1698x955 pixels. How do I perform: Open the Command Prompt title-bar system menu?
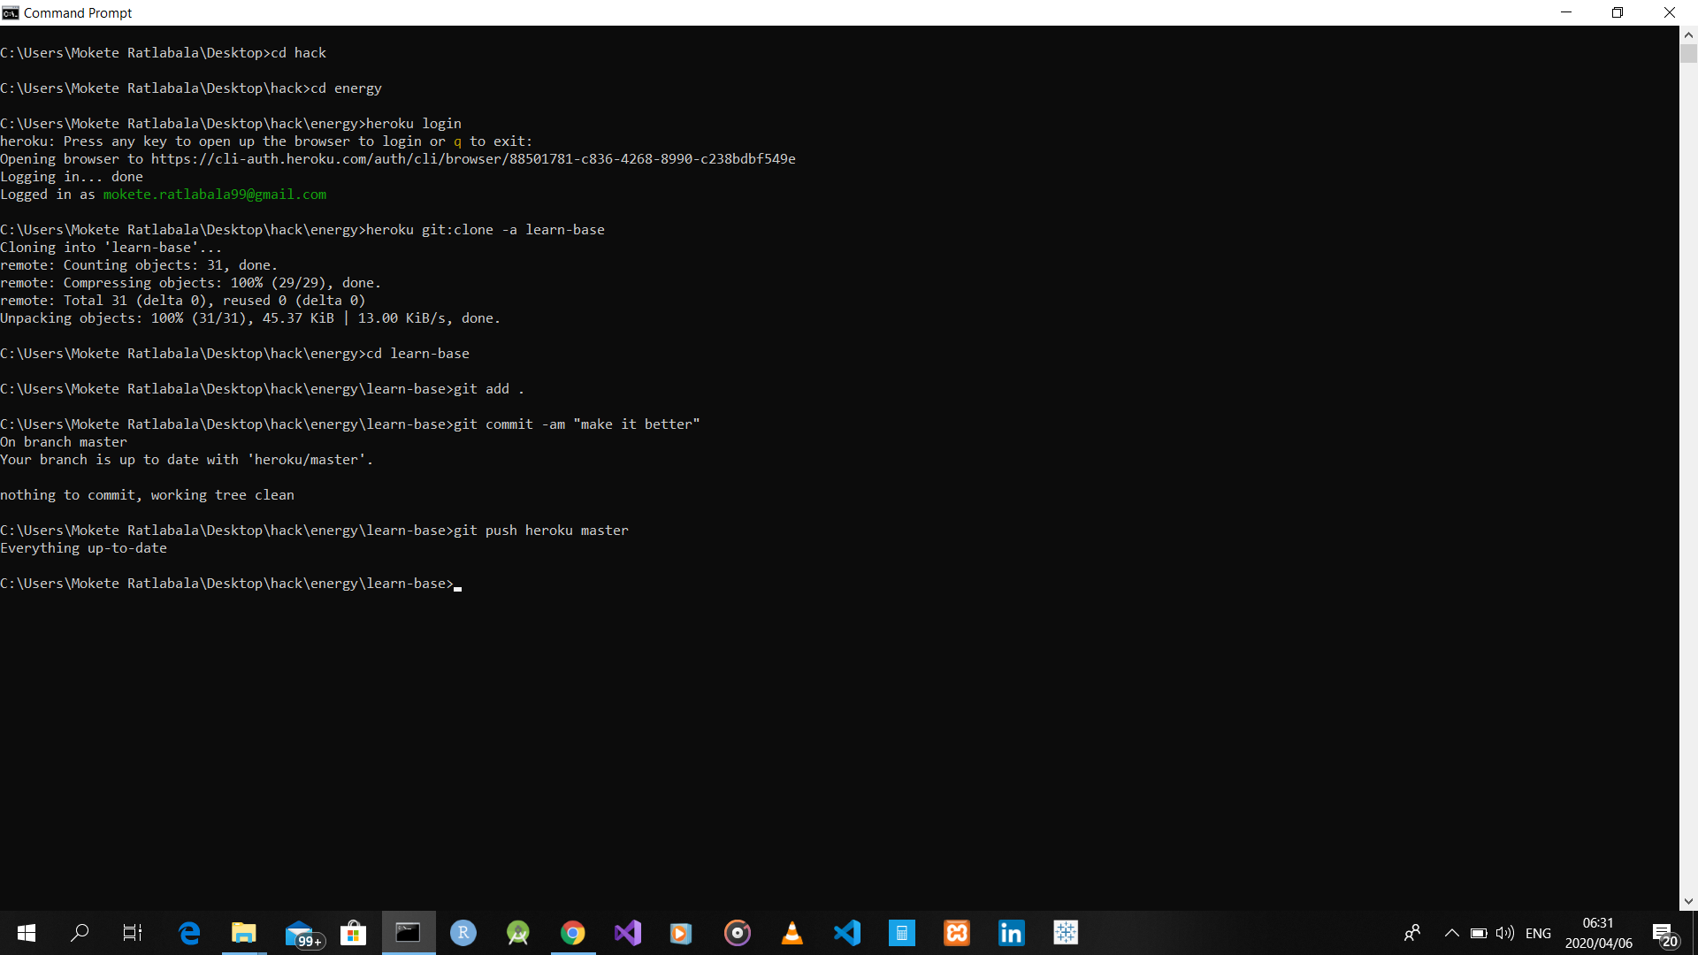pyautogui.click(x=11, y=12)
